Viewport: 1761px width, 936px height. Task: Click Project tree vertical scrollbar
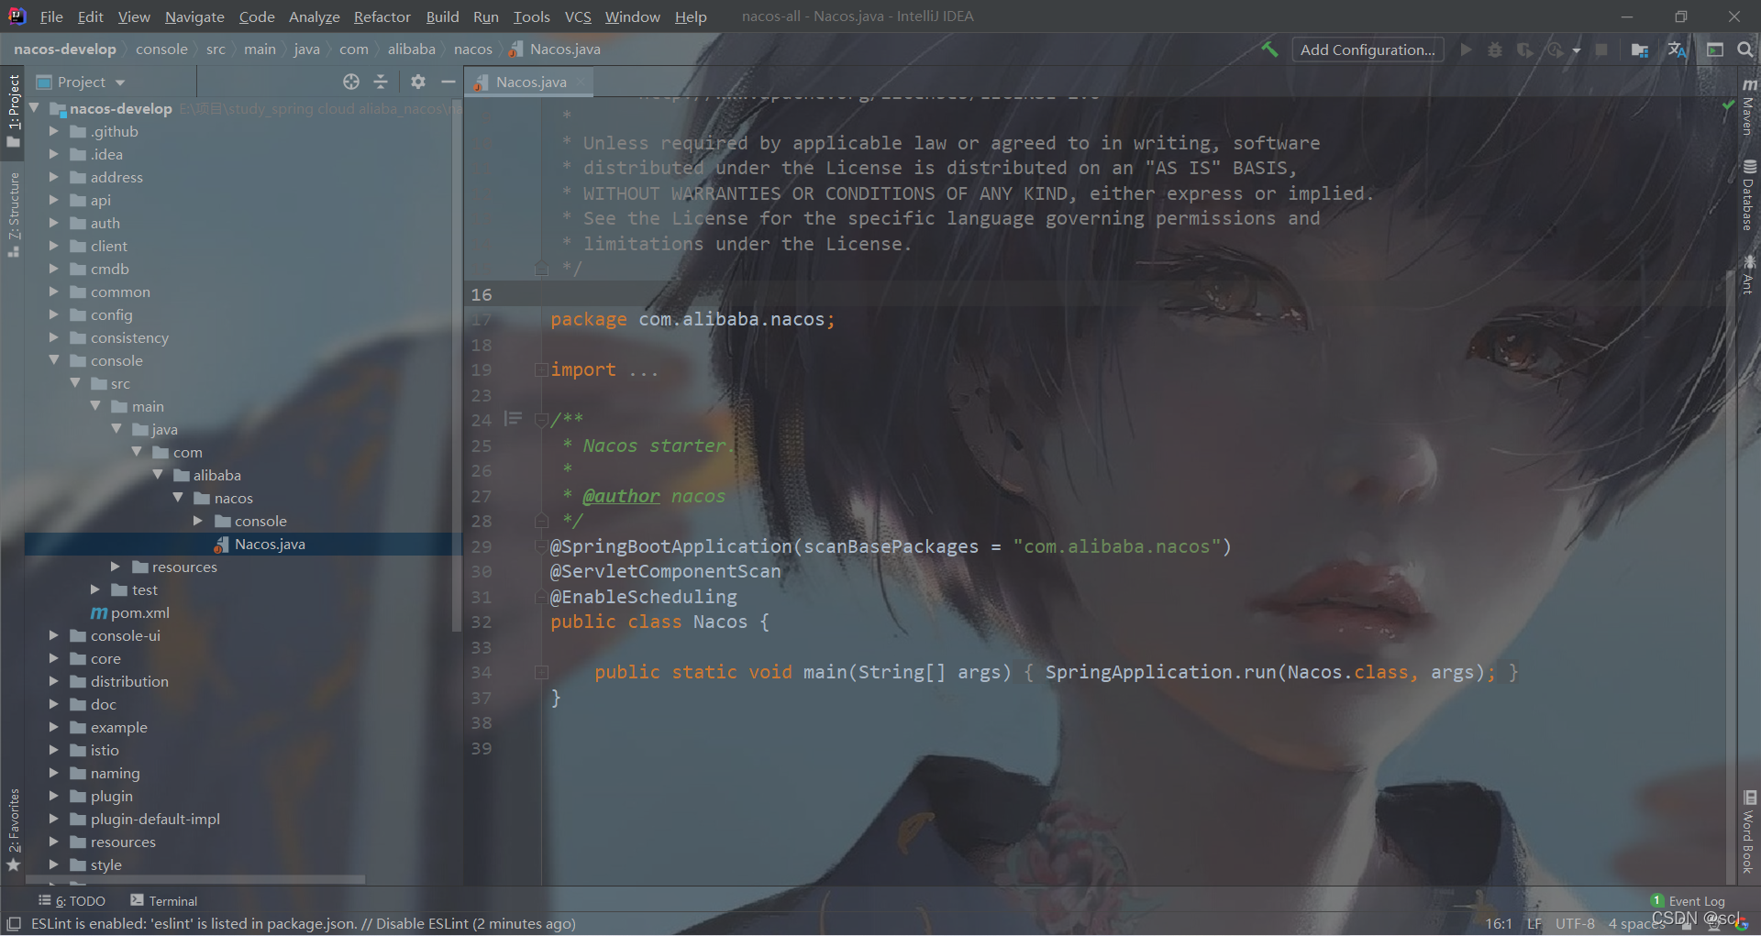coord(457,367)
